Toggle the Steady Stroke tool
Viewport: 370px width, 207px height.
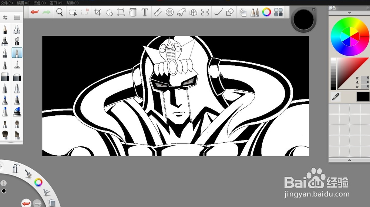pyautogui.click(x=218, y=12)
